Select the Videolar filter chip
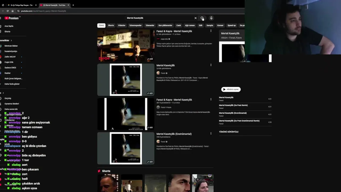 [x=122, y=25]
